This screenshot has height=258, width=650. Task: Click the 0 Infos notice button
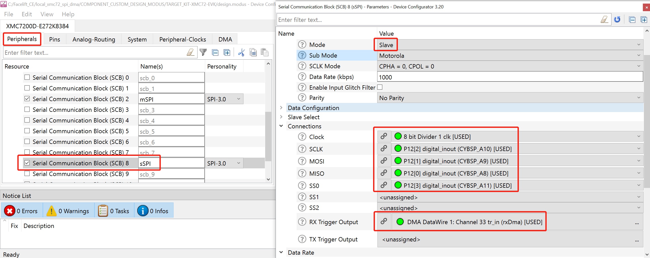pyautogui.click(x=154, y=211)
